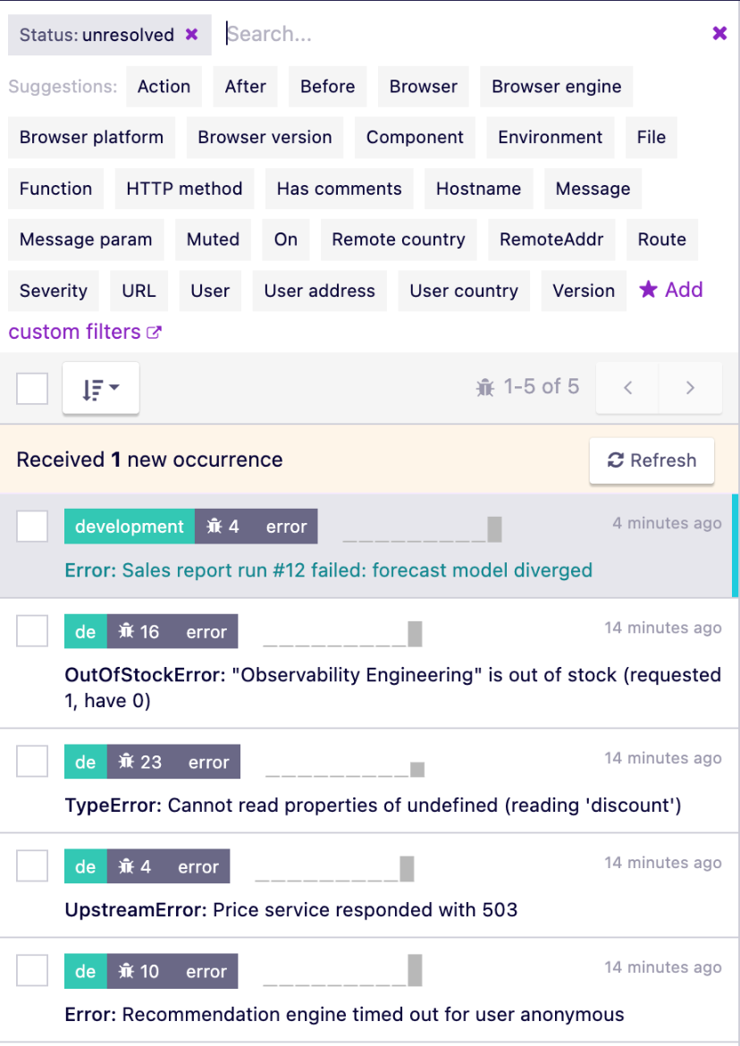
Task: Add the Remote country filter
Action: point(399,240)
